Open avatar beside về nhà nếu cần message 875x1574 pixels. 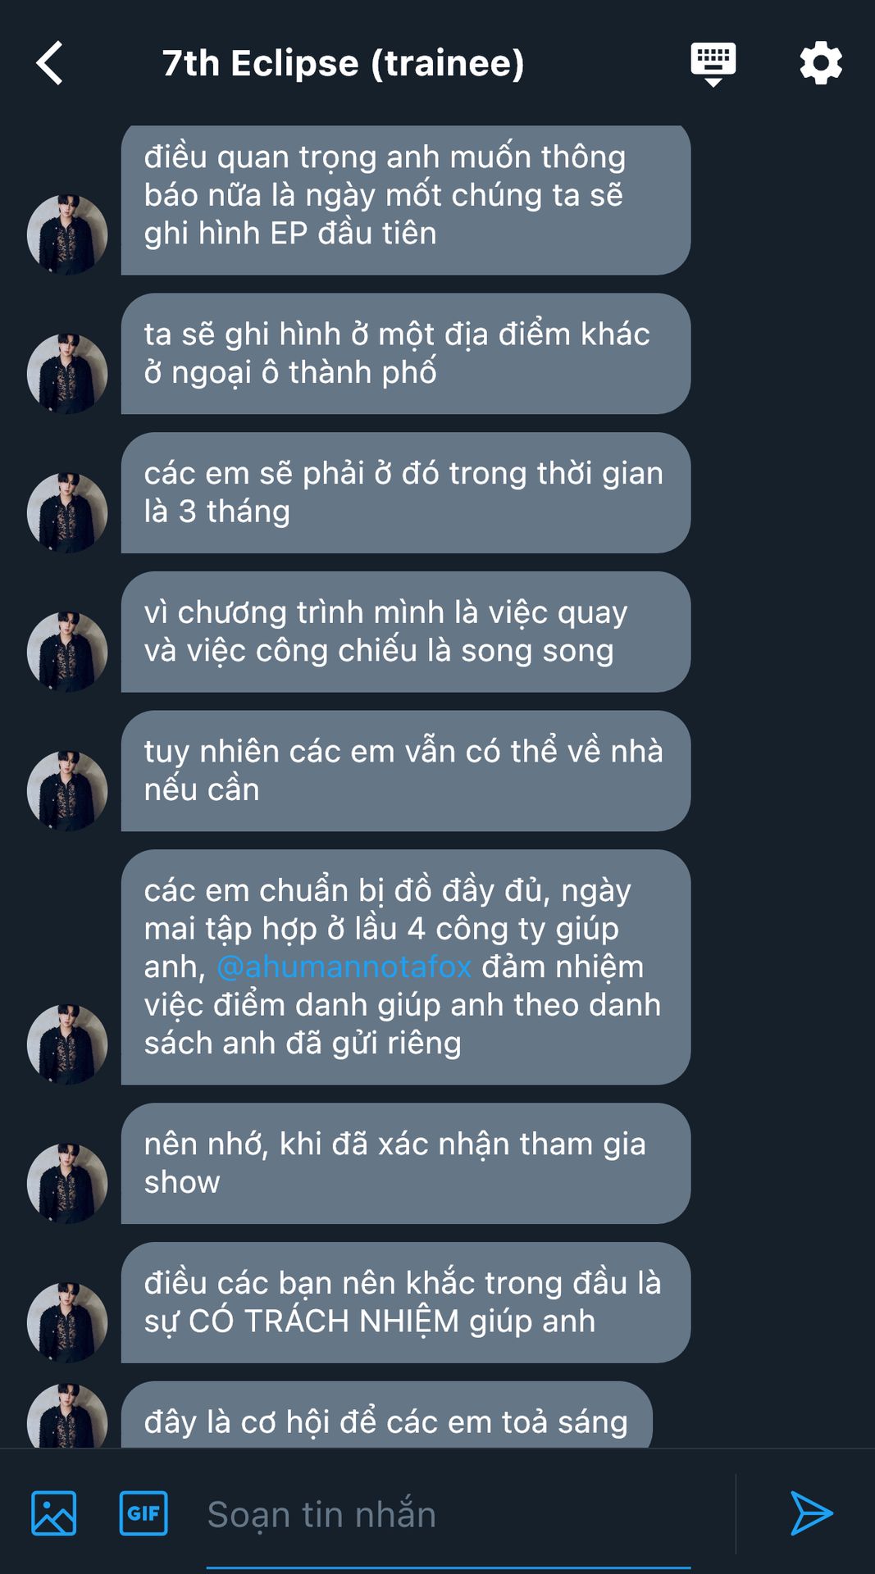67,791
